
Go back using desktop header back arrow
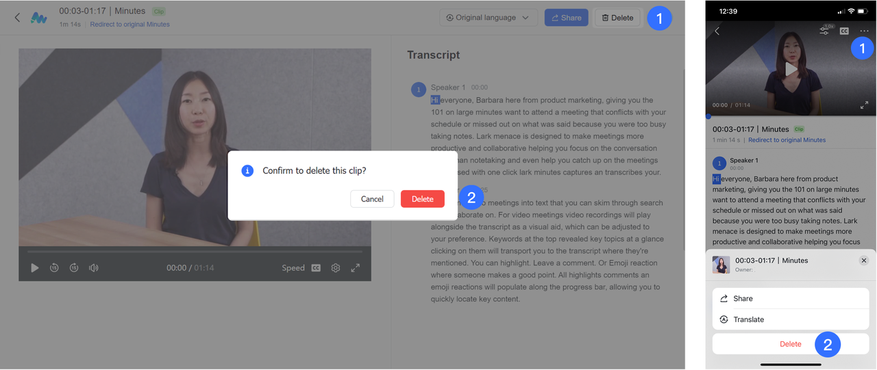click(x=18, y=18)
